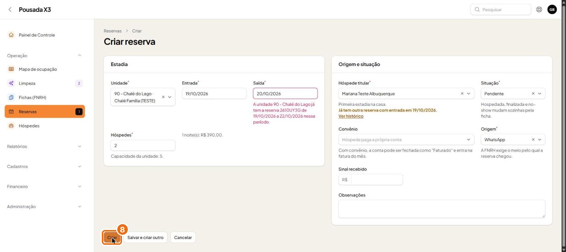Open the Painel de Controle home icon
Viewport: 566px width, 252px height.
(11, 35)
